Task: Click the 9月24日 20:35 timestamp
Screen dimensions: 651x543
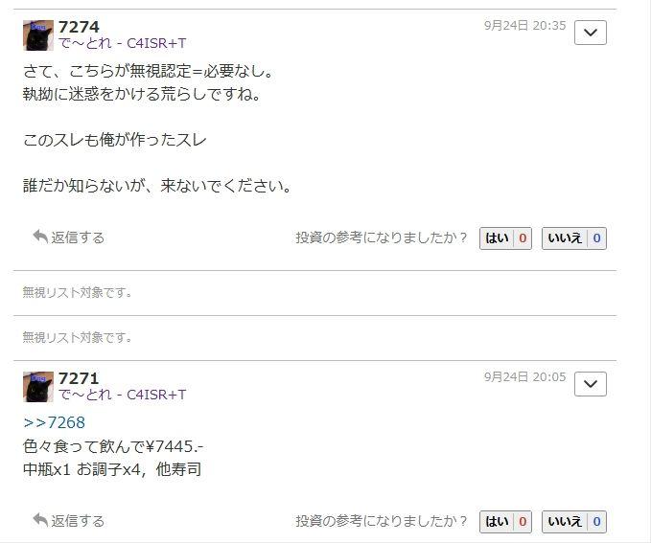Action: pos(524,26)
